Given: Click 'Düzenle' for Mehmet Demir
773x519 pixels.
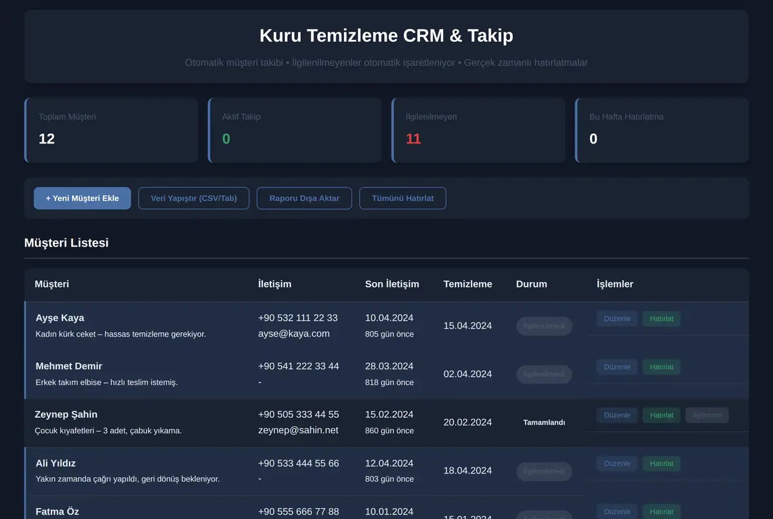Looking at the screenshot, I should tap(617, 367).
